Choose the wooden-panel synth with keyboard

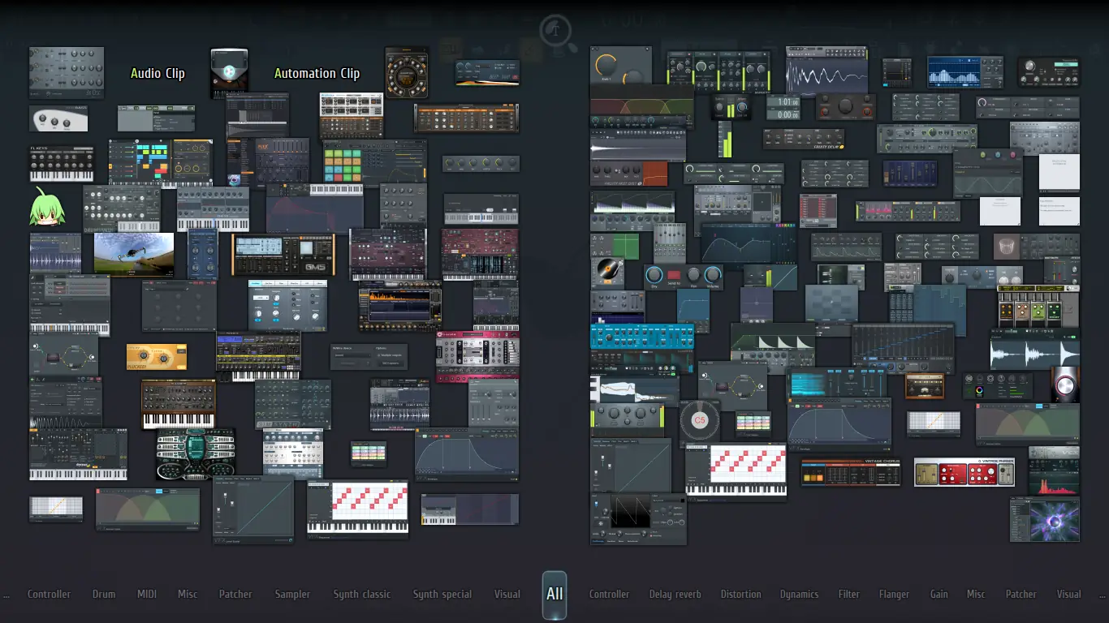point(179,404)
